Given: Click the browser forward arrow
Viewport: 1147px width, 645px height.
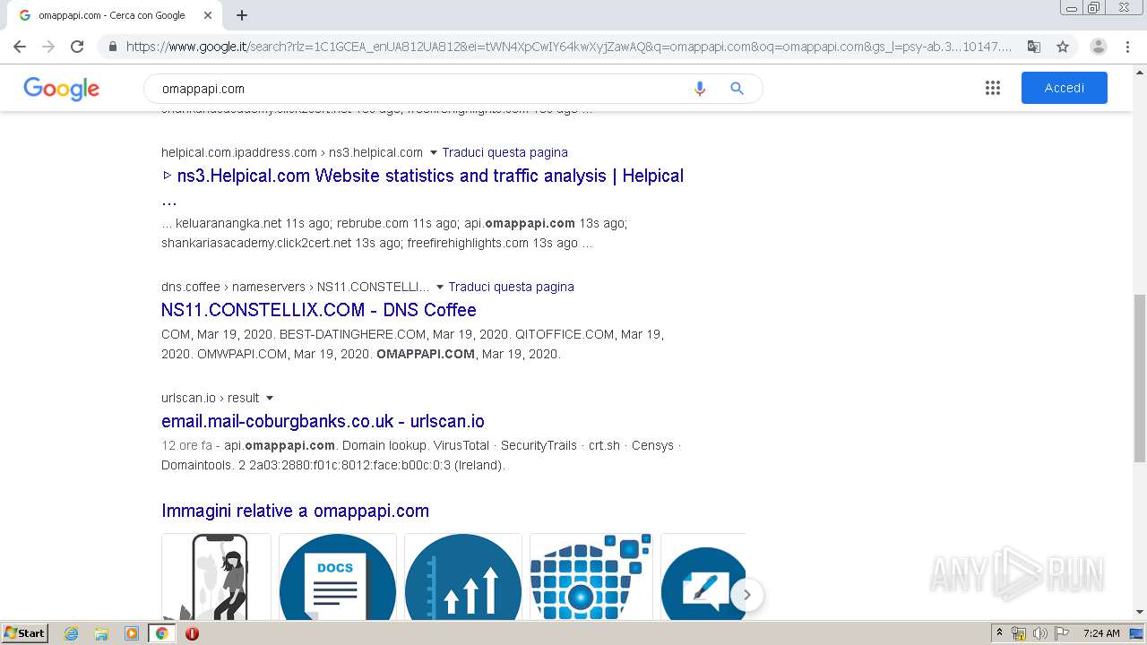Looking at the screenshot, I should 48,47.
